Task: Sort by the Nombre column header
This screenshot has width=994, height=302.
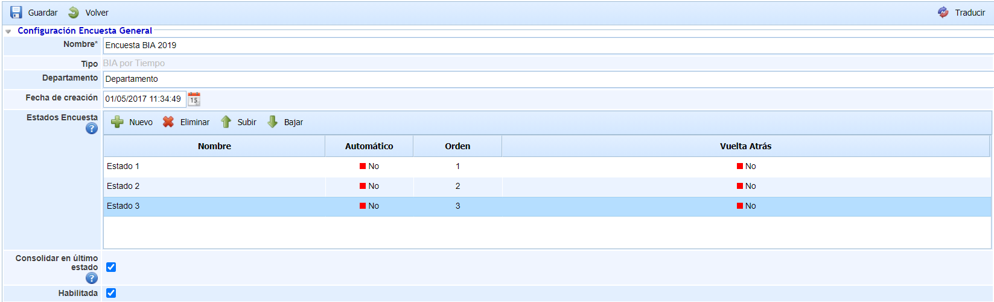Action: [214, 146]
